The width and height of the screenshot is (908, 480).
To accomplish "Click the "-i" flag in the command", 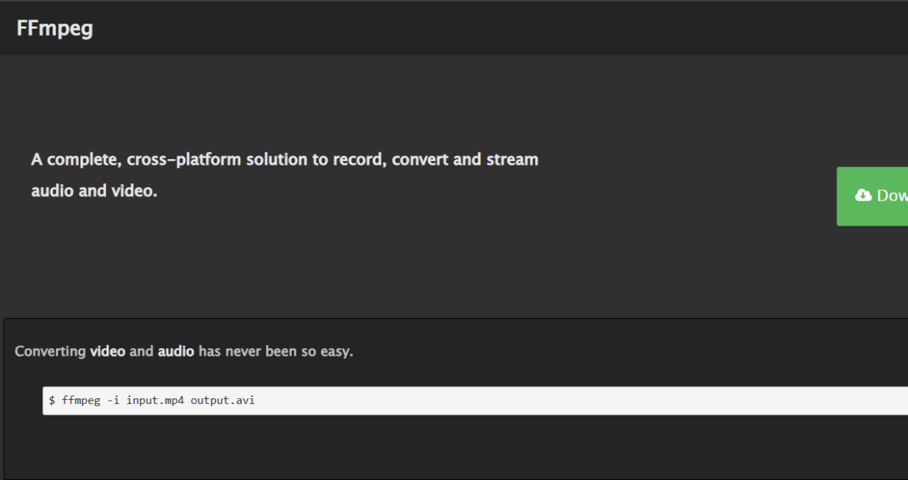I will (x=113, y=400).
